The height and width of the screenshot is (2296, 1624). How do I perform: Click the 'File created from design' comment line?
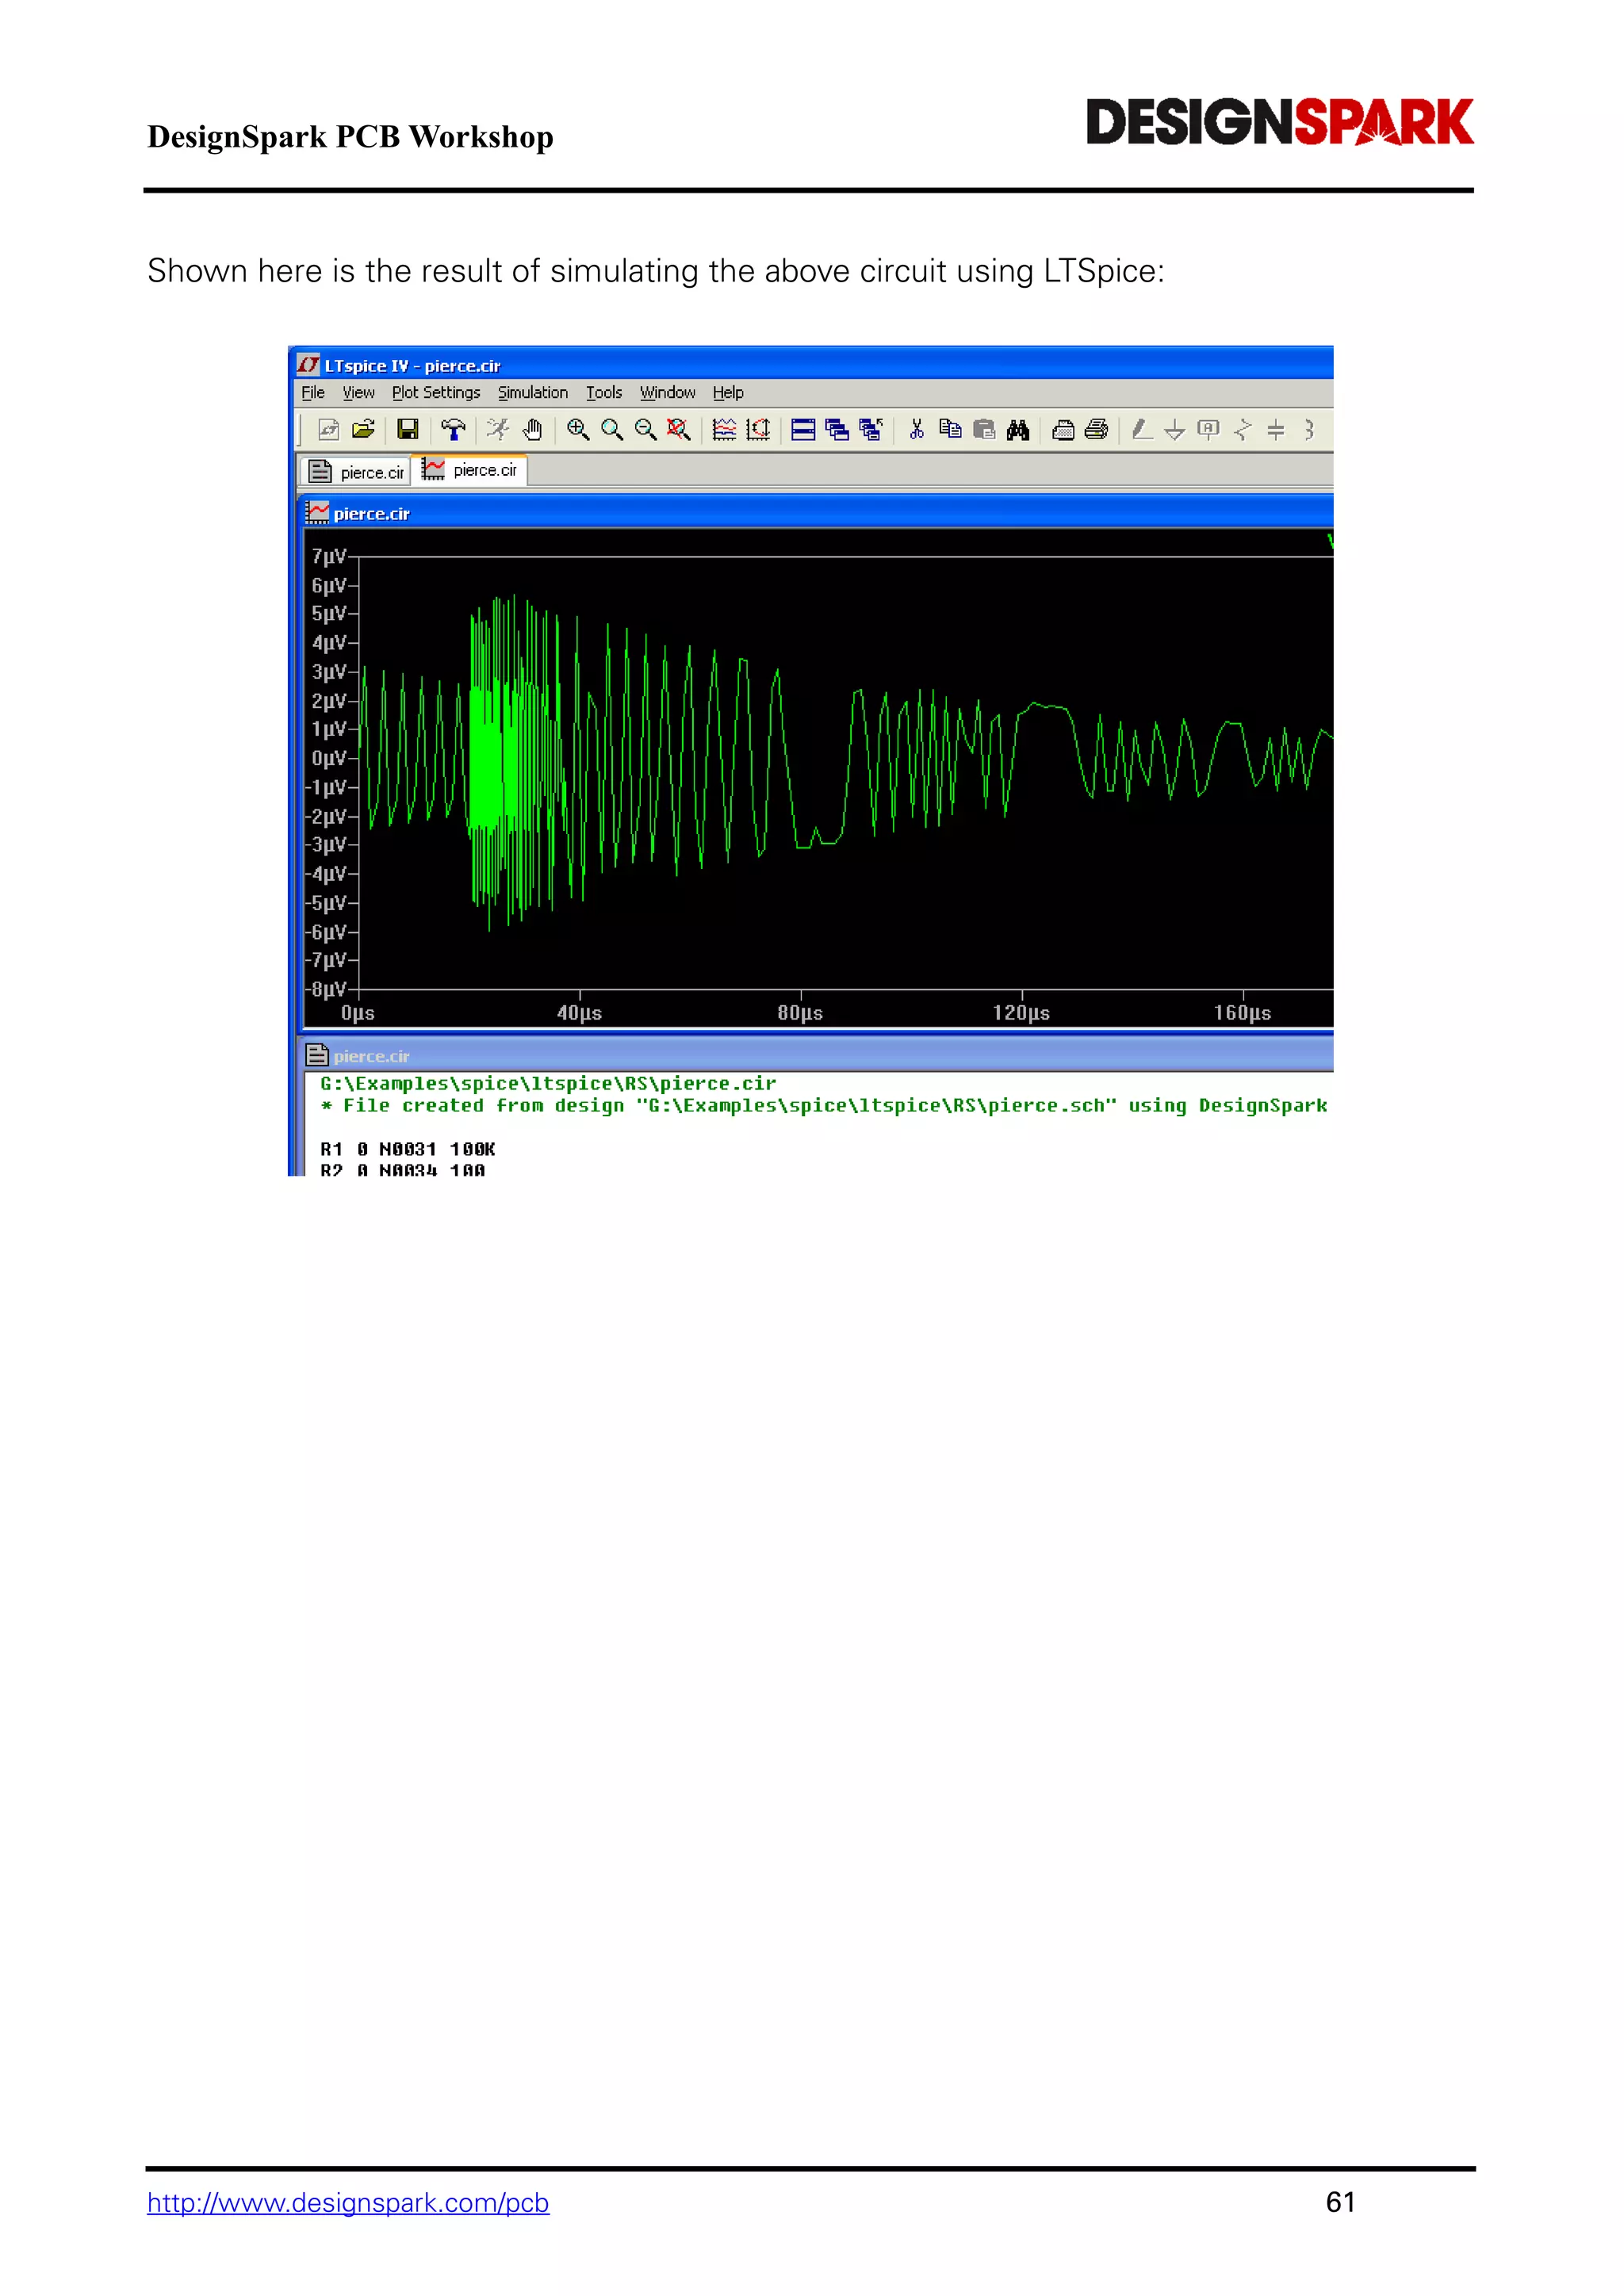pyautogui.click(x=824, y=1105)
